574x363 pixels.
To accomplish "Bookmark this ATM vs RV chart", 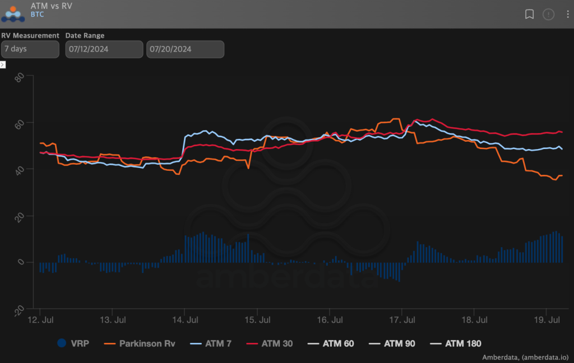I will click(x=529, y=15).
